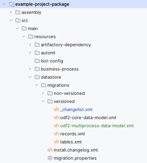Select the datastore folder label
Image resolution: width=147 pixels, height=163 pixels.
(51, 77)
